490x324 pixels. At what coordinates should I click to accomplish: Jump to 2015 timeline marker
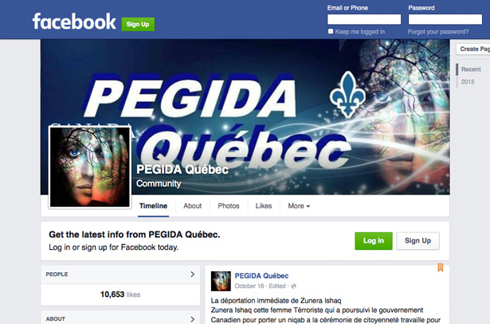[x=468, y=81]
